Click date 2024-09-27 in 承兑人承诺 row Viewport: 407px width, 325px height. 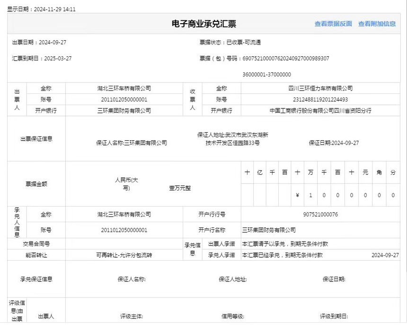click(385, 255)
